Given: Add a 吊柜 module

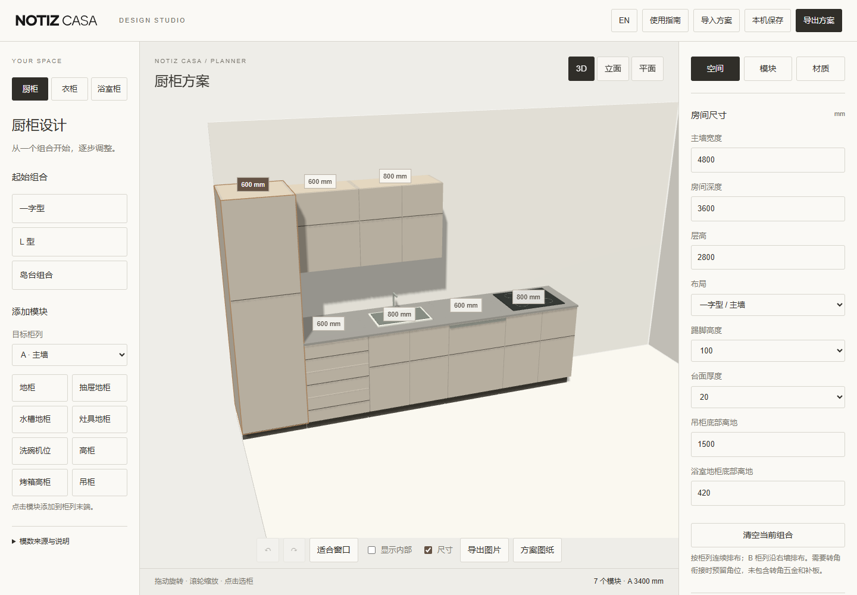Looking at the screenshot, I should pyautogui.click(x=99, y=483).
